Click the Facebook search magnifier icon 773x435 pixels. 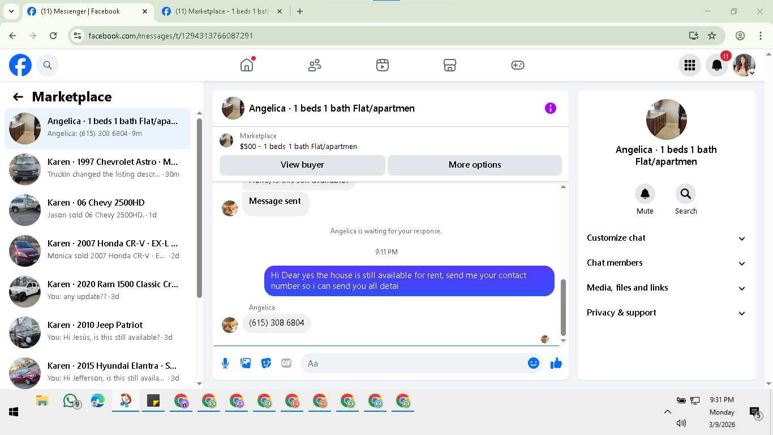pyautogui.click(x=48, y=65)
